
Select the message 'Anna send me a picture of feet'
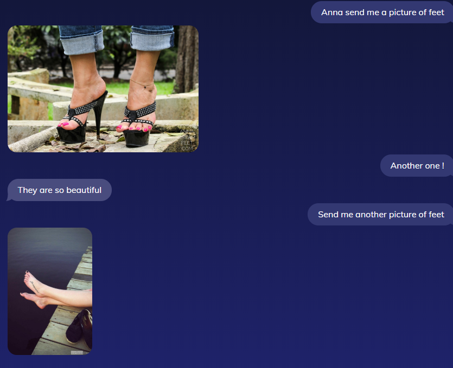(x=382, y=12)
